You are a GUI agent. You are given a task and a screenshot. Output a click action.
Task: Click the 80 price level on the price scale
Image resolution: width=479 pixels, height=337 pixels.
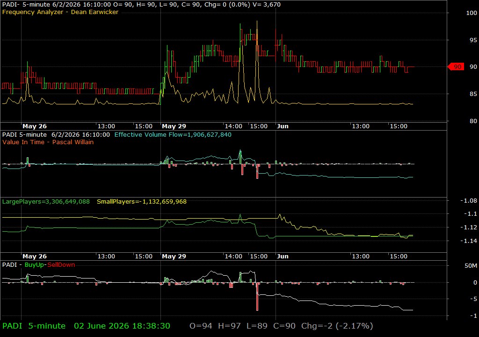click(x=473, y=121)
